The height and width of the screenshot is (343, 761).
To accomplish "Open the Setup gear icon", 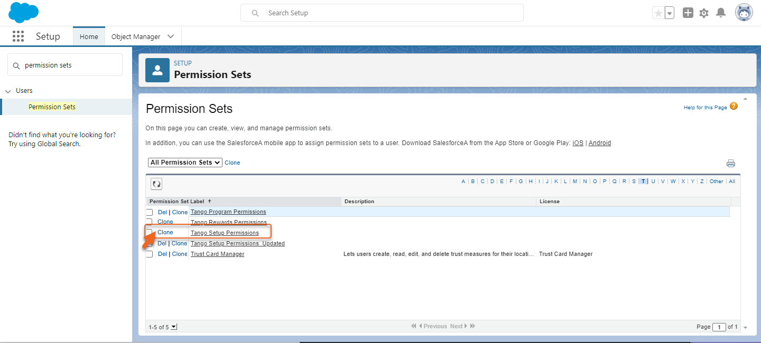I will (x=704, y=12).
